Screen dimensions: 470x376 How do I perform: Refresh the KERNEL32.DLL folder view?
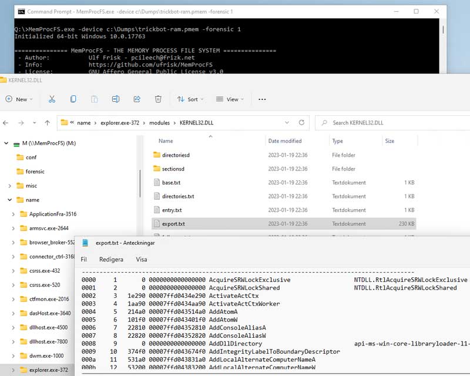coord(301,123)
